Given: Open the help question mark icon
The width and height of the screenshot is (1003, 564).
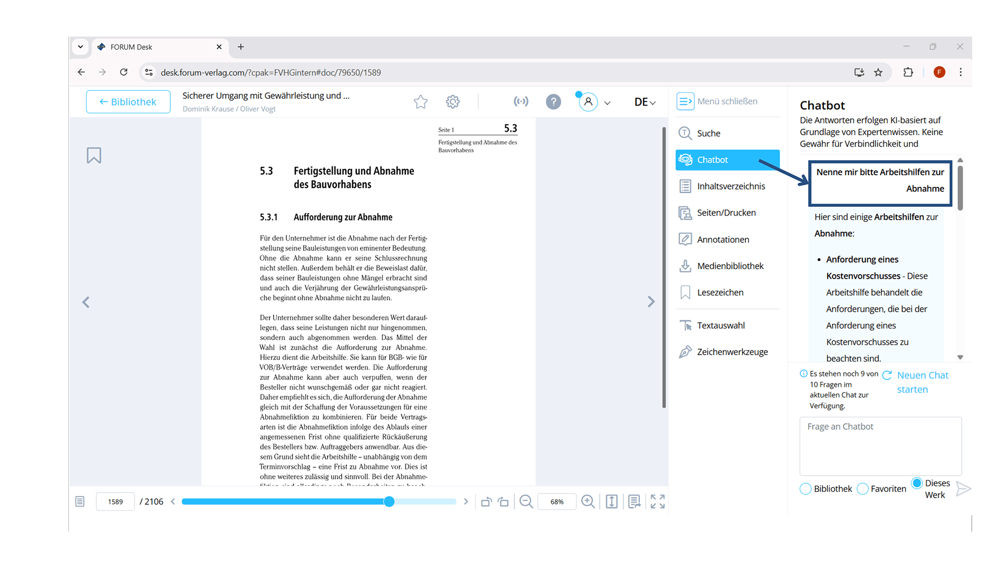Looking at the screenshot, I should [553, 102].
